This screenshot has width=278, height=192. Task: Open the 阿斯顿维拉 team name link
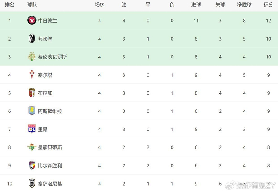pyautogui.click(x=50, y=111)
